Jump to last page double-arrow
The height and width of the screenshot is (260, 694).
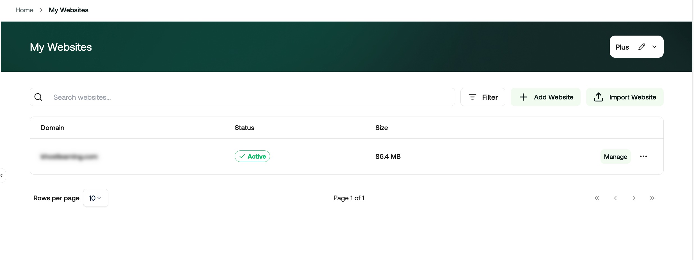tap(652, 198)
